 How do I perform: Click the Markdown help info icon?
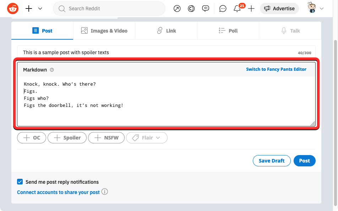[52, 70]
